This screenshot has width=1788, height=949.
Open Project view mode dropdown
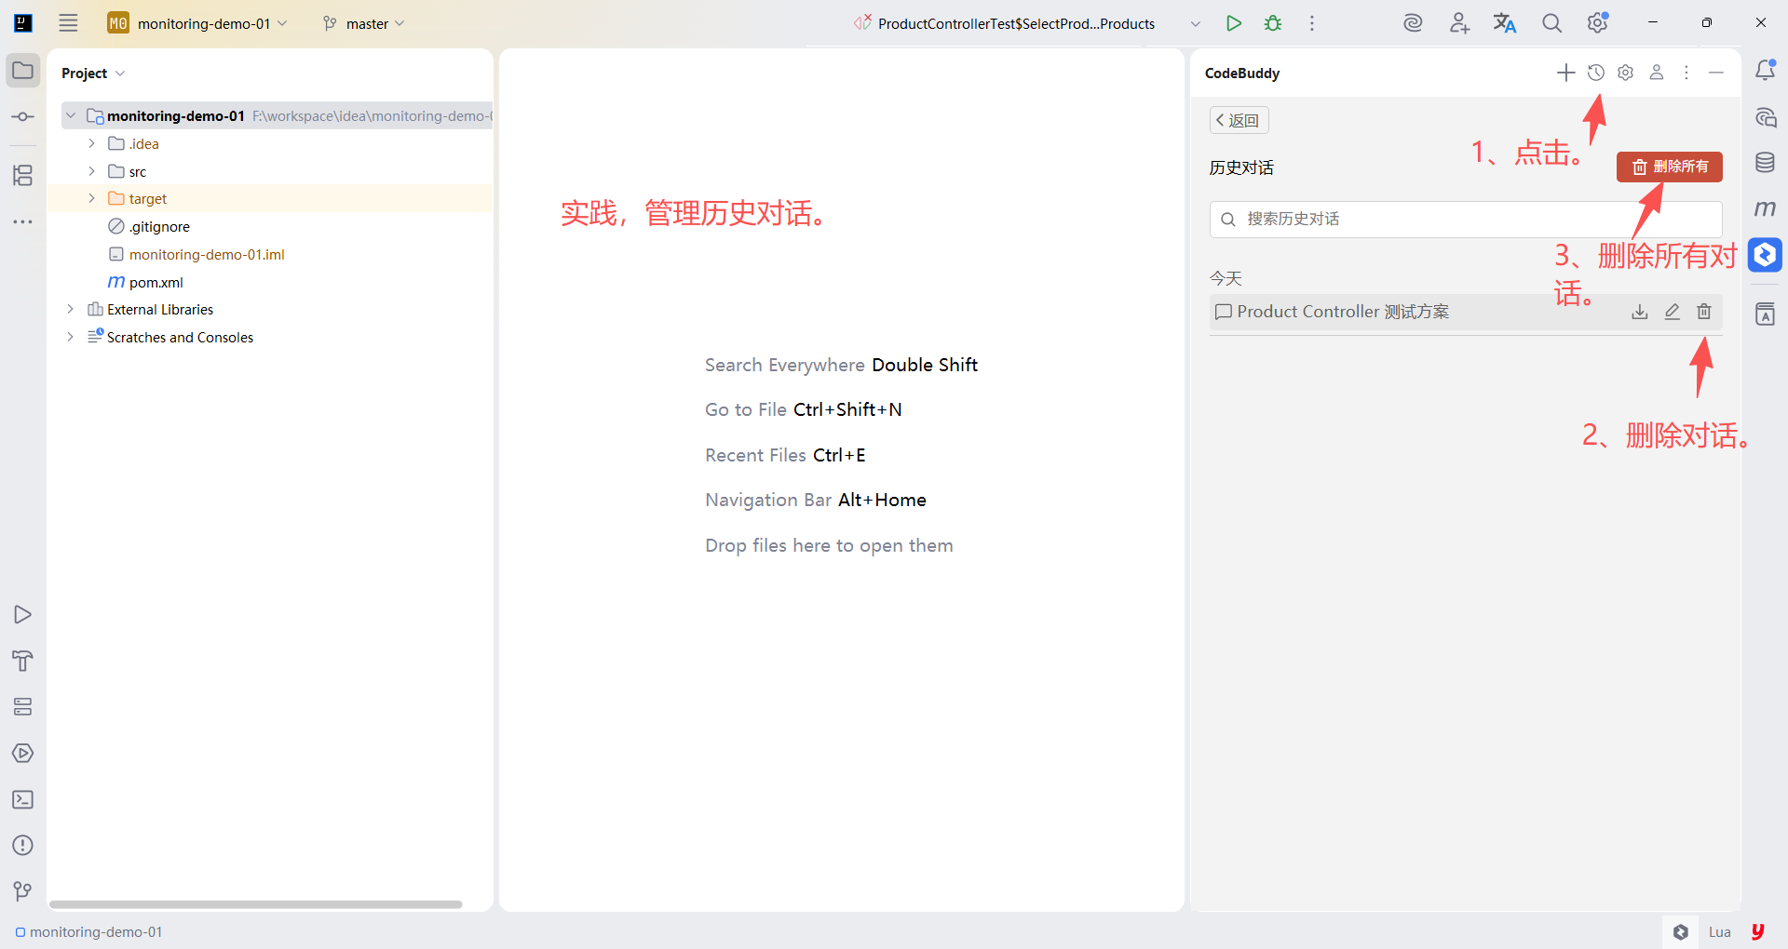93,74
